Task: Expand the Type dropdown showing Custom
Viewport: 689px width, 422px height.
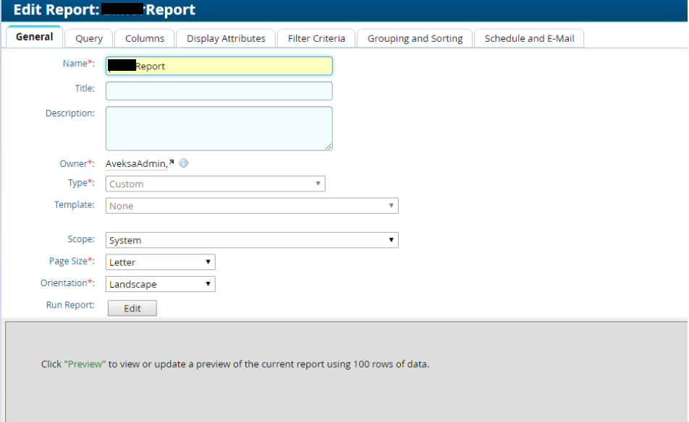Action: tap(215, 184)
